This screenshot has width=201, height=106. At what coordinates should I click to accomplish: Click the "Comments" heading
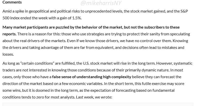click(12, 2)
